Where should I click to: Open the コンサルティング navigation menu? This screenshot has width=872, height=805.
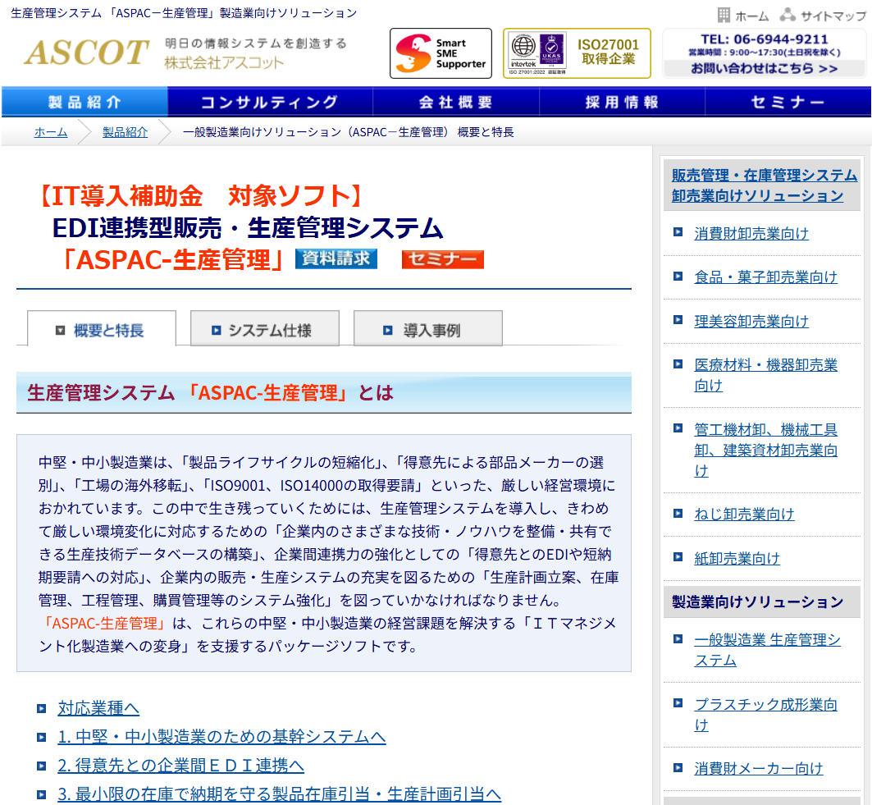[268, 102]
